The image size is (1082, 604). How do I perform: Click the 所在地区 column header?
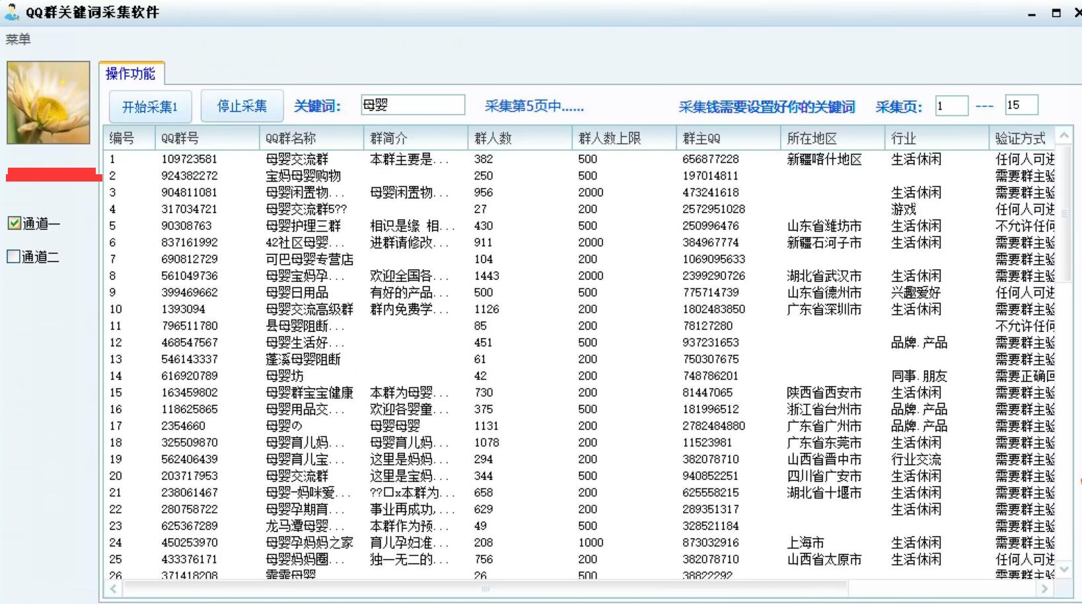833,138
